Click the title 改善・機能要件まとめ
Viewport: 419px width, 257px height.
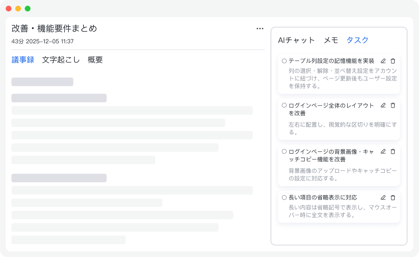pyautogui.click(x=54, y=29)
